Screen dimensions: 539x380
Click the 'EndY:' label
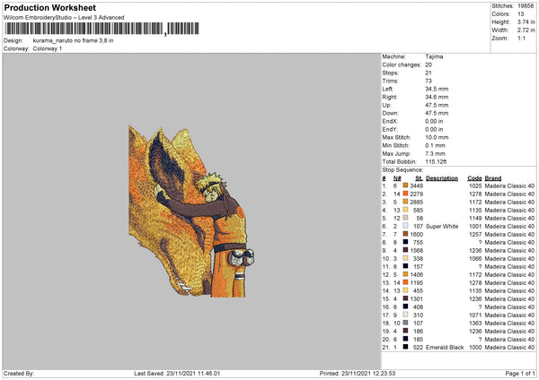390,129
